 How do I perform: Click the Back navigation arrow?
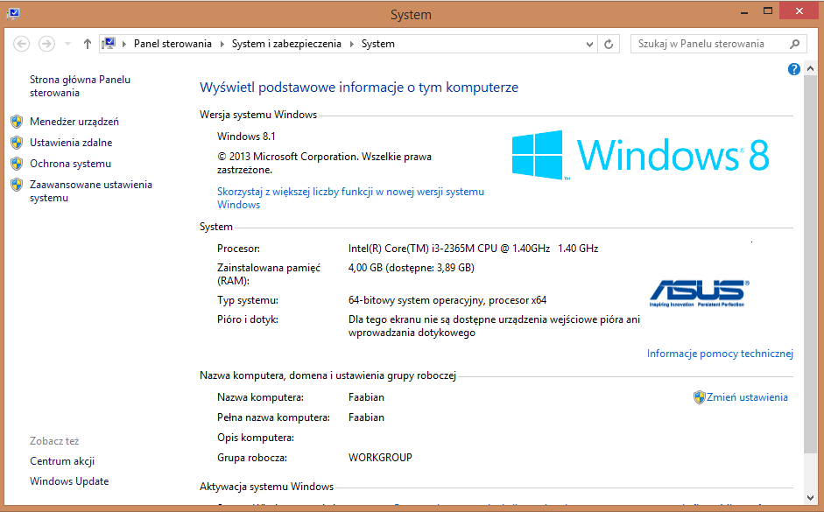[x=22, y=44]
